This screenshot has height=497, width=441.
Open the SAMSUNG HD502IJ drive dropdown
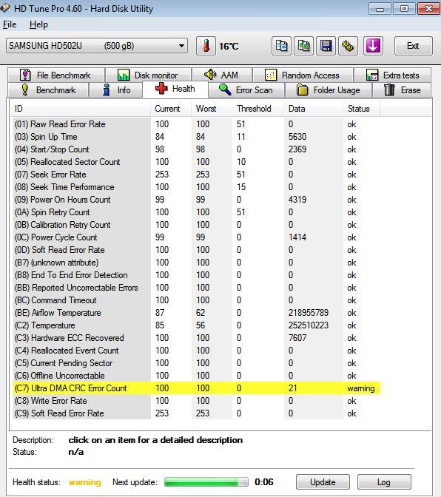click(97, 46)
